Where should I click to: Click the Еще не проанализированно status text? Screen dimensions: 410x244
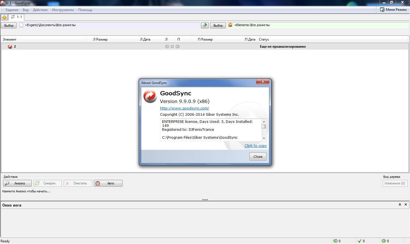283,47
